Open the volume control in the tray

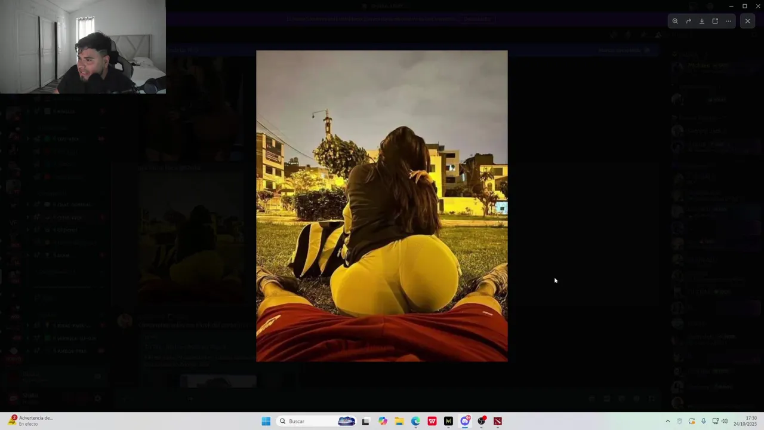tap(725, 421)
